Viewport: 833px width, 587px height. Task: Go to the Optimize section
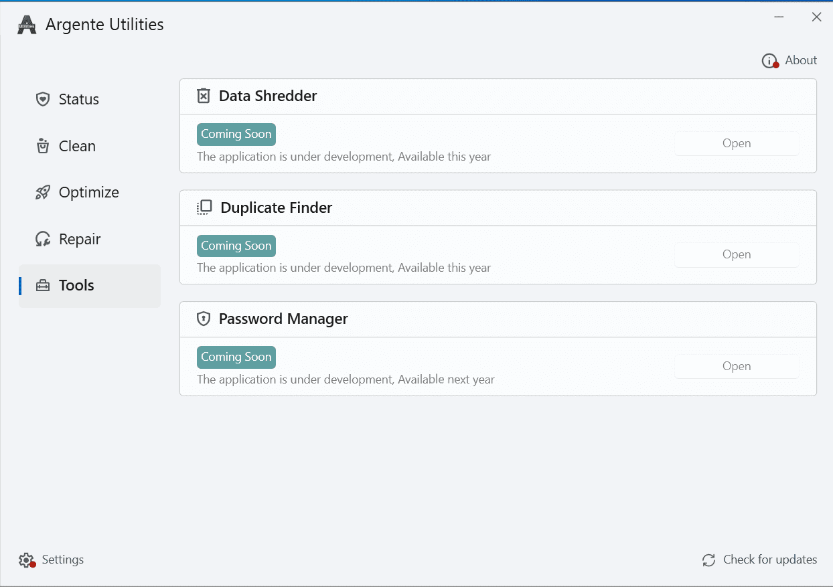88,193
